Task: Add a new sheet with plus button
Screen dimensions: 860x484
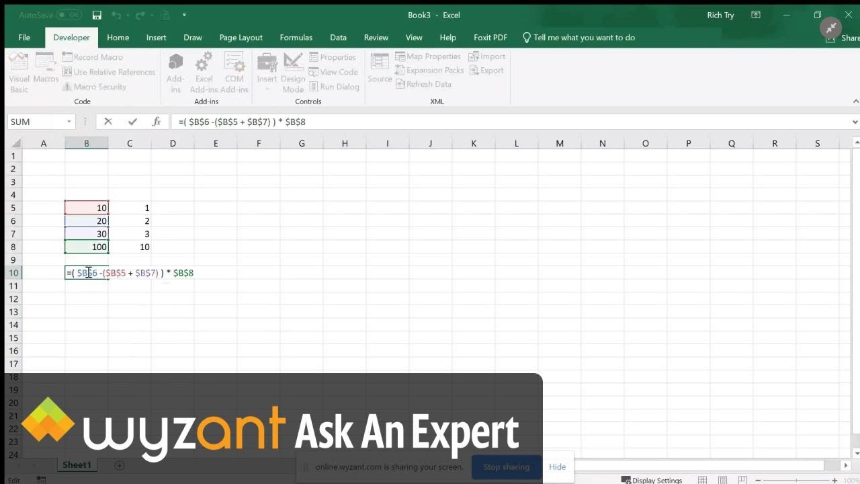Action: (120, 465)
